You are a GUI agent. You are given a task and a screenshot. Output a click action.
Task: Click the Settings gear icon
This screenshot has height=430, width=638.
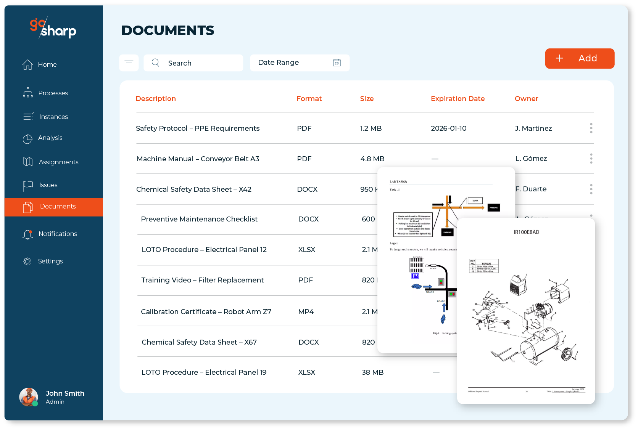click(27, 262)
